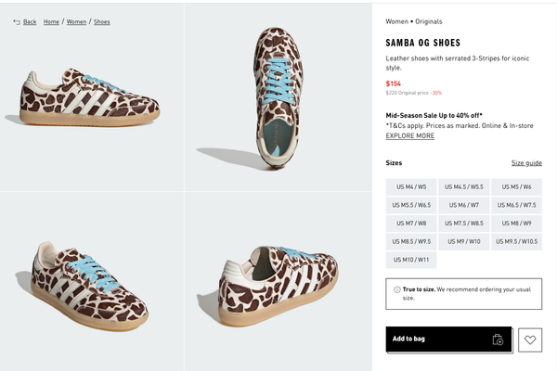Click the back arrow icon

click(x=17, y=22)
